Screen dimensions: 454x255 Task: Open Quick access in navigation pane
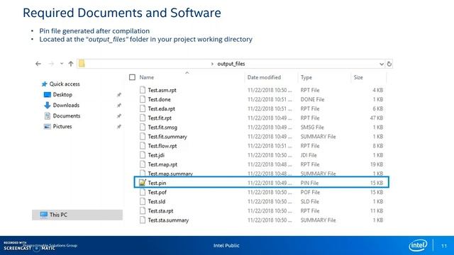(65, 84)
